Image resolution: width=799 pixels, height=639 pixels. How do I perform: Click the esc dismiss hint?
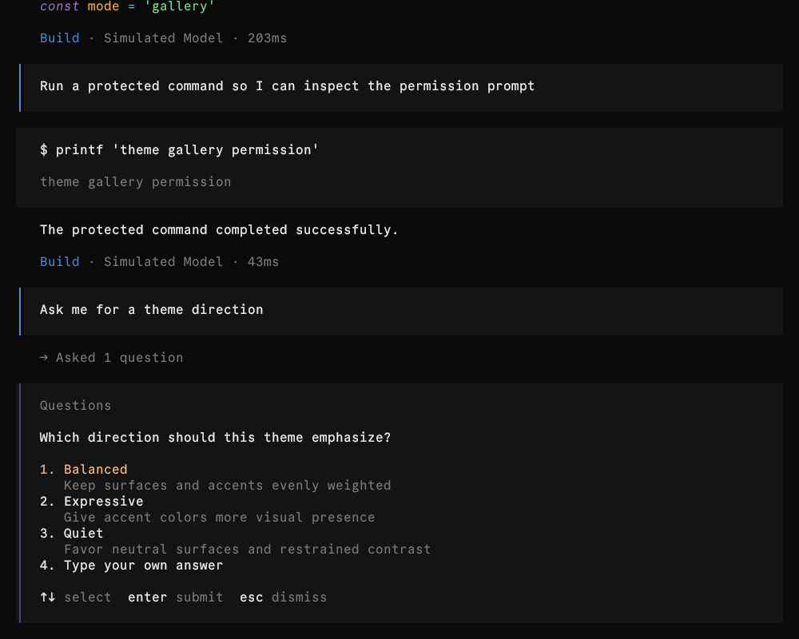(x=284, y=597)
